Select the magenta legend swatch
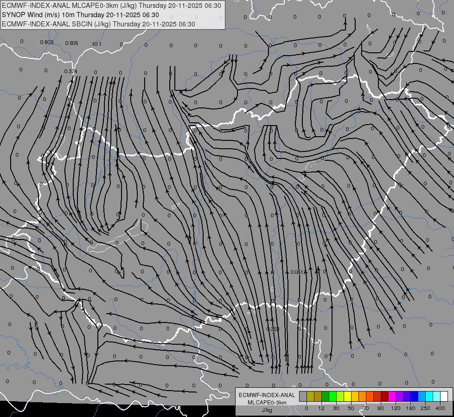The image size is (454, 417). pos(392,396)
